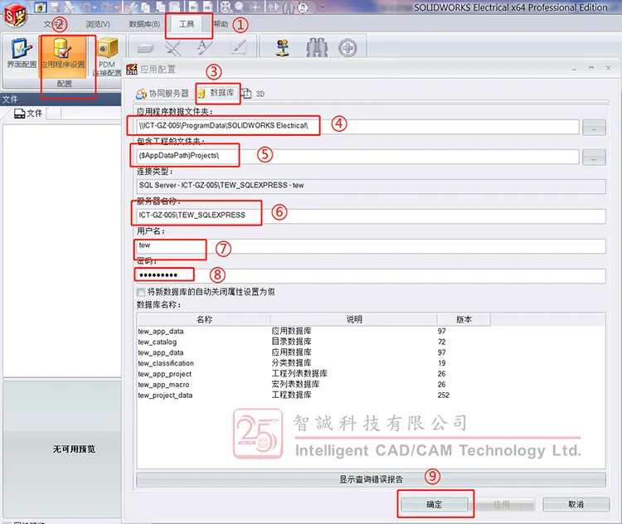Browse for 应用程序数据文件夹 path
The height and width of the screenshot is (524, 622).
tap(594, 128)
